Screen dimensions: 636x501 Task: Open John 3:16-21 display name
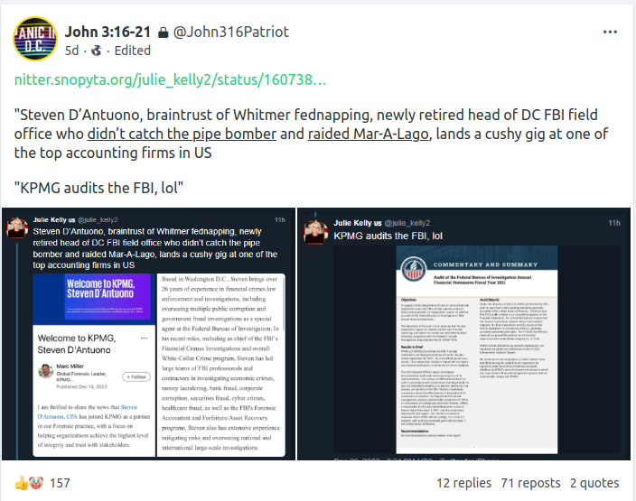108,32
